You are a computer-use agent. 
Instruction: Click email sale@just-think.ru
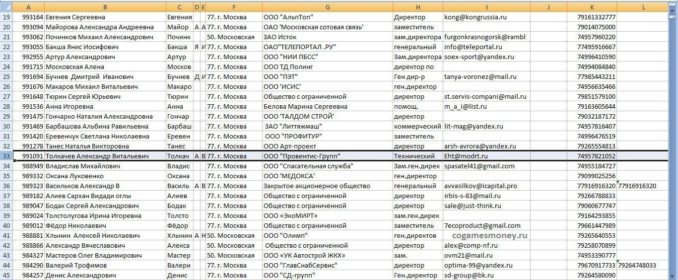pyautogui.click(x=473, y=206)
